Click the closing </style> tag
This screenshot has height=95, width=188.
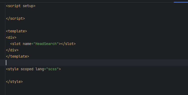pos(14,82)
